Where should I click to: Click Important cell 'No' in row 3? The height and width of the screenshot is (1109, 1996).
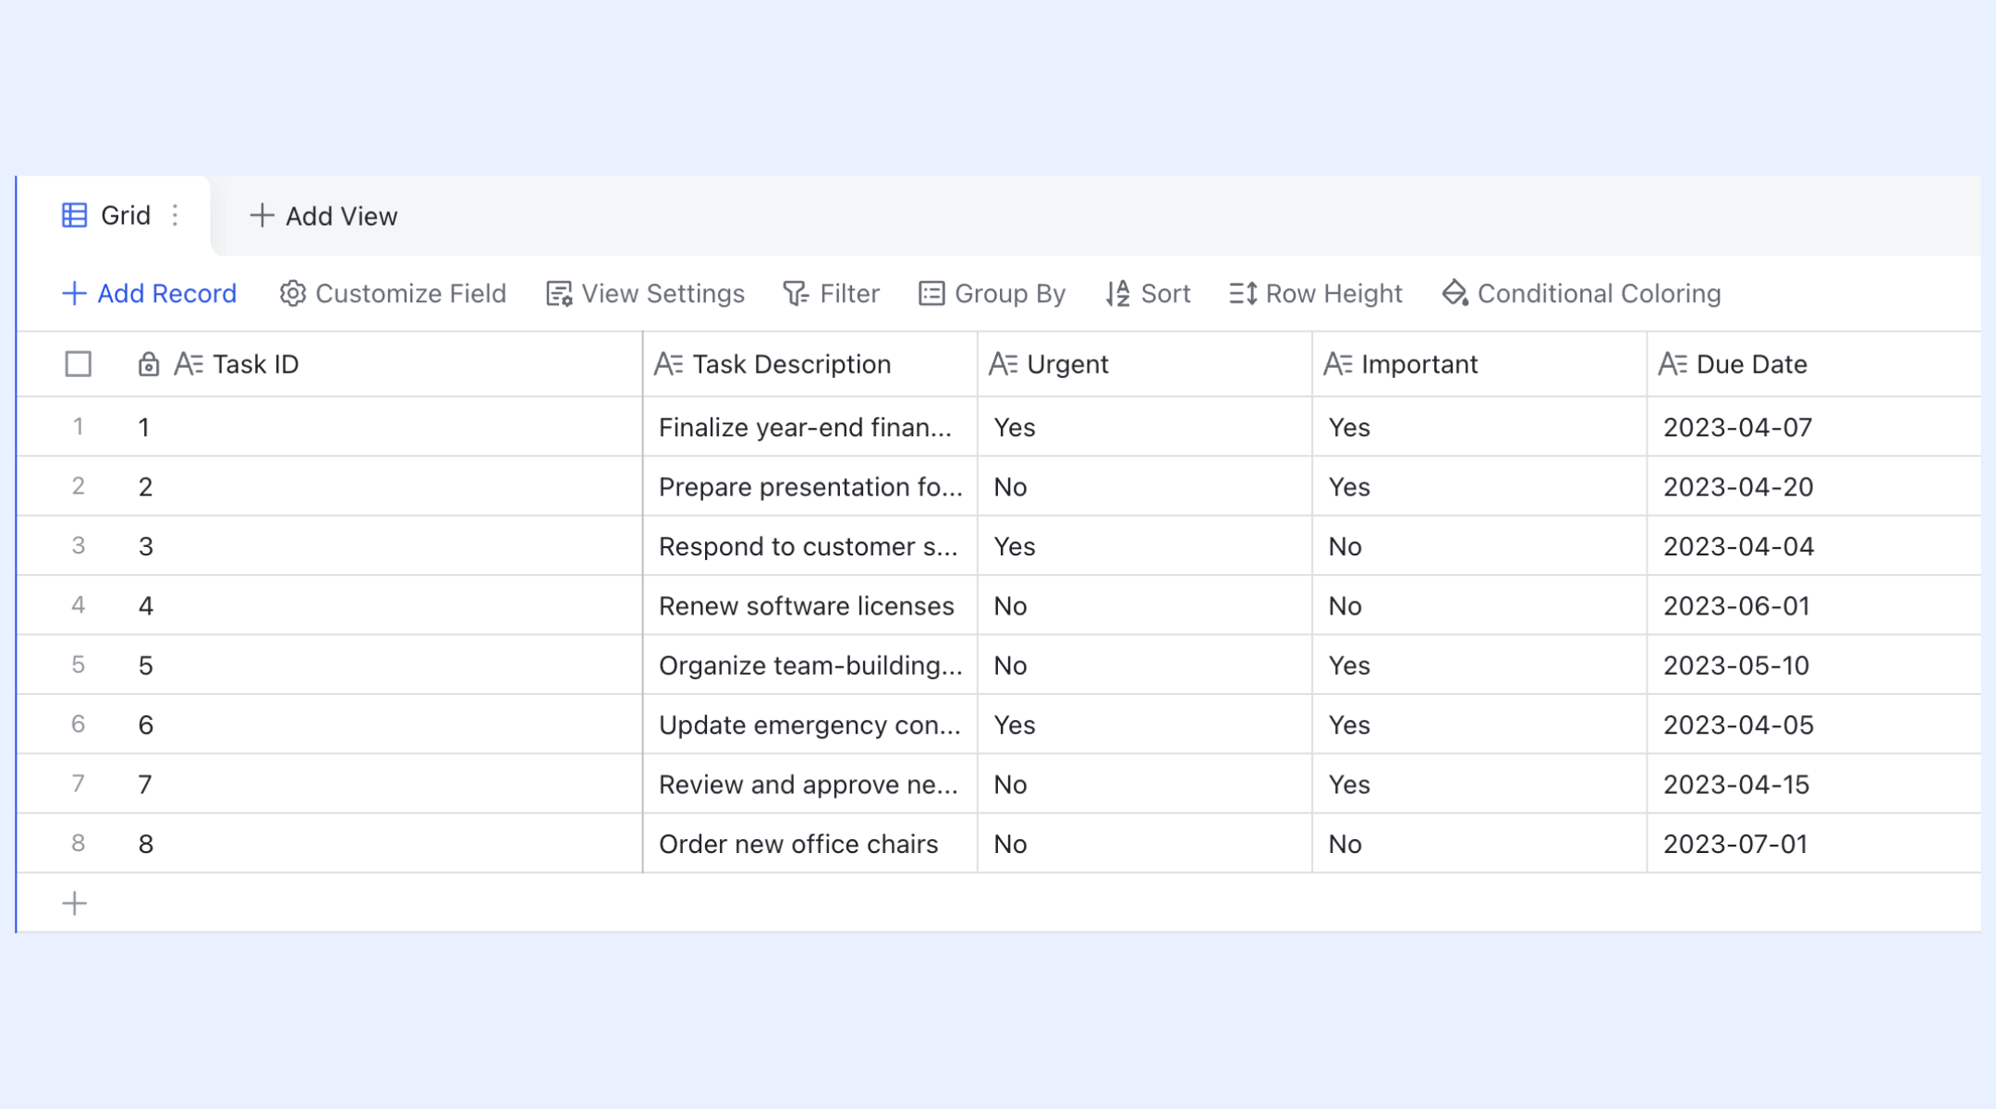1479,546
